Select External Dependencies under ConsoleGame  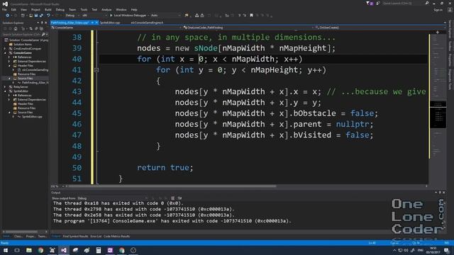[x=32, y=62]
